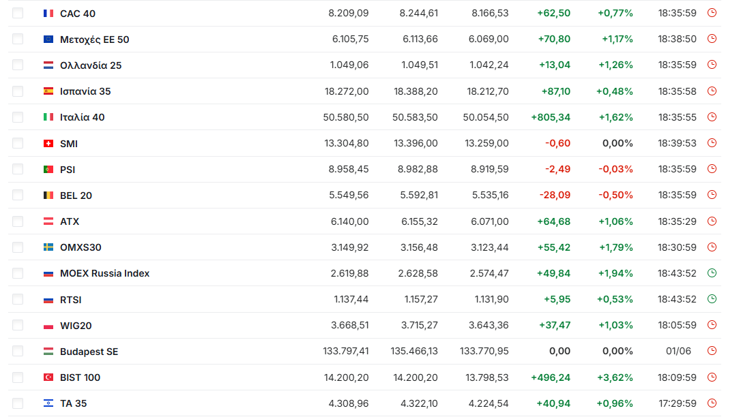Mark the PSI row checkbox
This screenshot has height=417, width=741.
click(x=18, y=169)
